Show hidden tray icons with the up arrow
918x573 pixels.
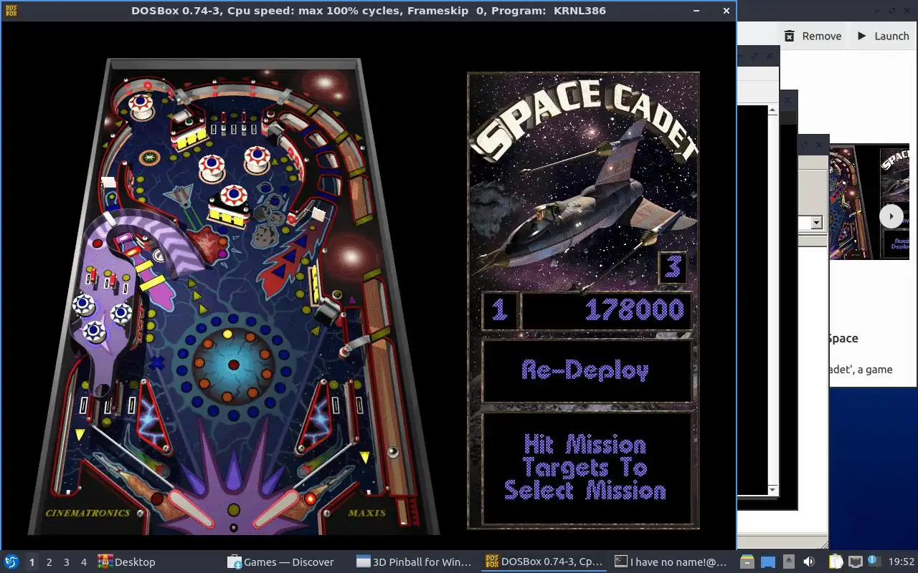[788, 562]
